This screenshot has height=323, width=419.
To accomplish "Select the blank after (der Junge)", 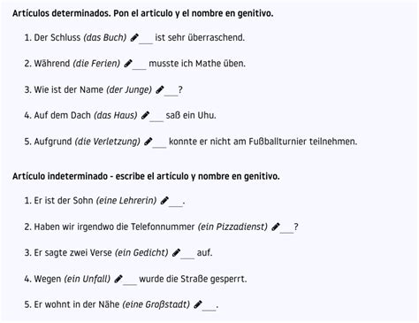I will click(171, 91).
